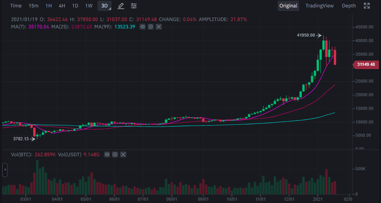Hide the volume bars indicator
The width and height of the screenshot is (381, 203).
[108, 155]
